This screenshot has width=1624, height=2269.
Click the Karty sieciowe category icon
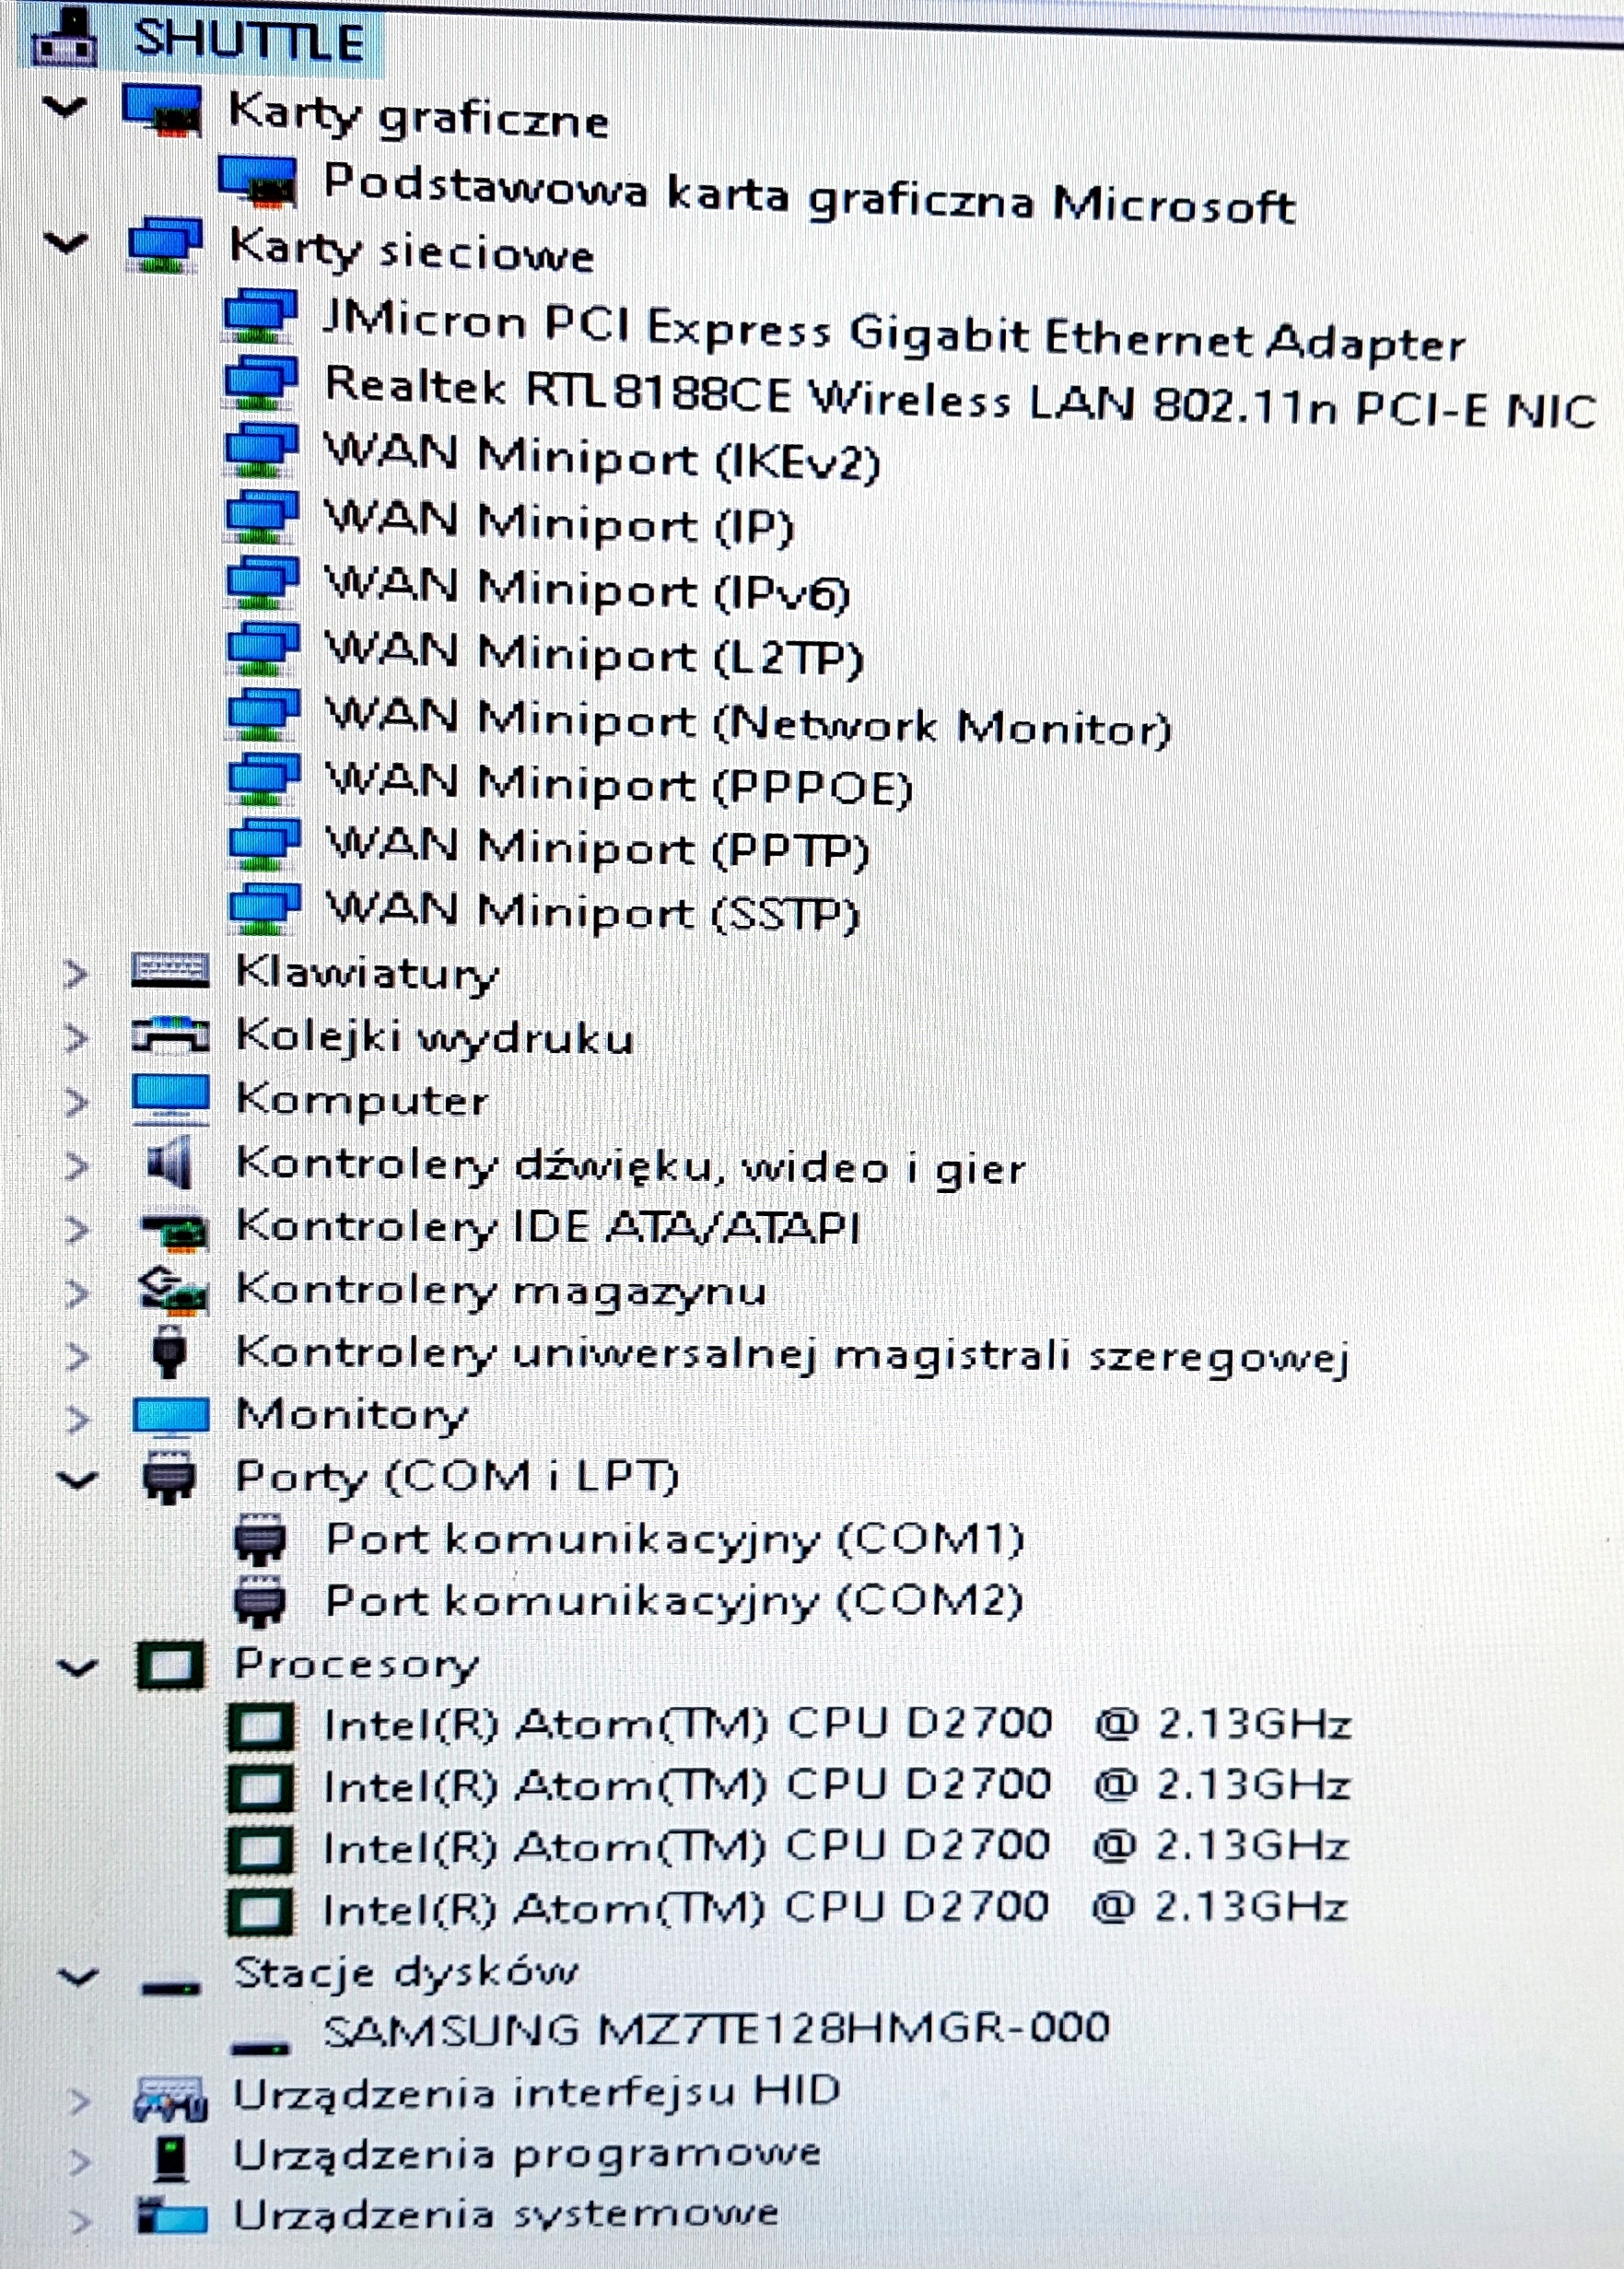pos(165,245)
